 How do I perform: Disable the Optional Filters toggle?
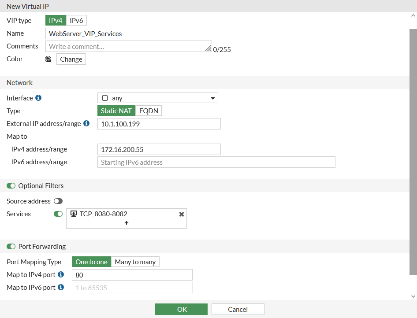tap(11, 185)
